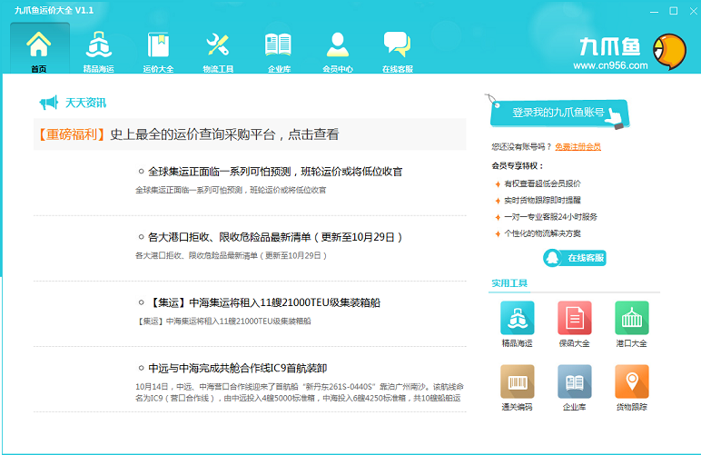The height and width of the screenshot is (455, 701).
Task: Open 企业库 tool icon under 实用工具
Action: pyautogui.click(x=575, y=381)
